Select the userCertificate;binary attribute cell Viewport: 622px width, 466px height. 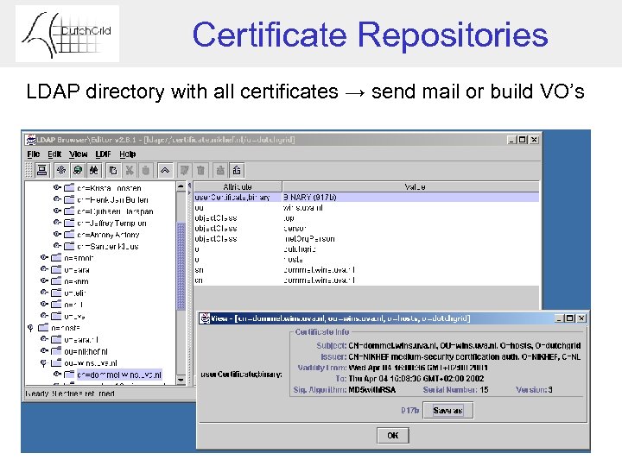click(x=238, y=197)
